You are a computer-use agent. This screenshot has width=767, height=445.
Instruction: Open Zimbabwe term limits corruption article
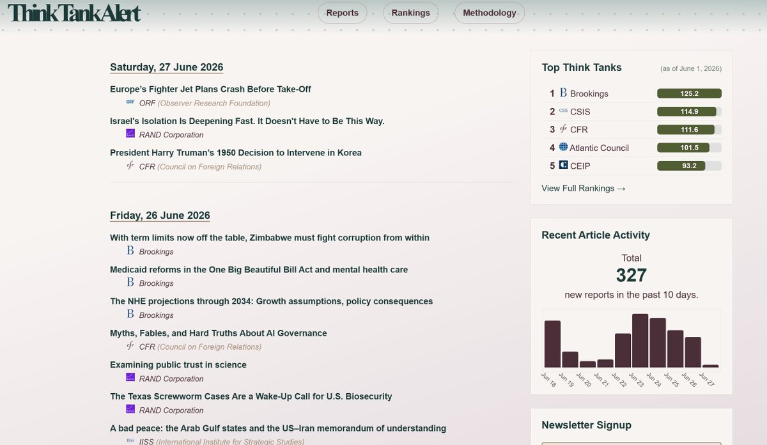point(270,238)
